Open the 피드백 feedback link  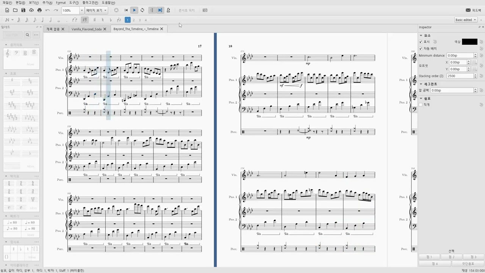473,10
